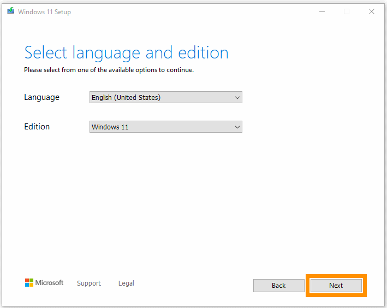The image size is (387, 308).
Task: Open the Support link
Action: pos(89,283)
